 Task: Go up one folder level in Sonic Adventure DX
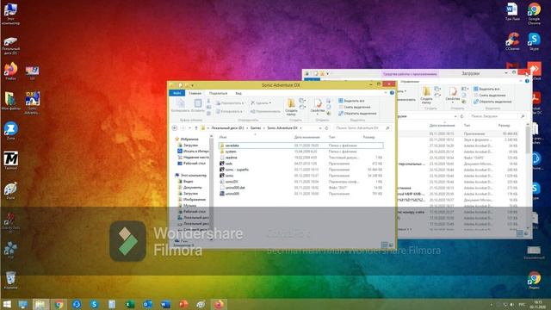[x=196, y=128]
